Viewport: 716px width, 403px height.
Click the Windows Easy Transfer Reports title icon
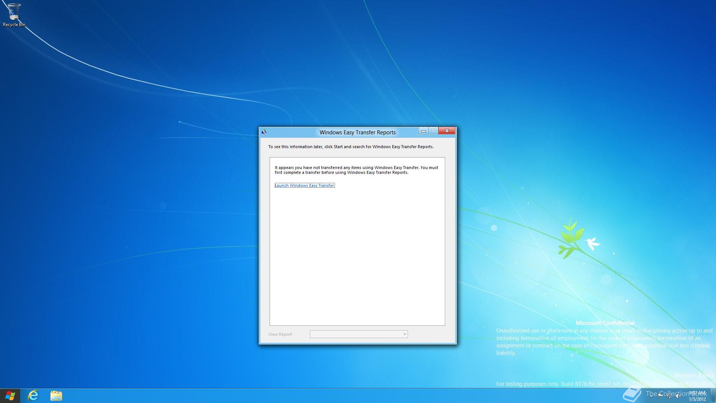[264, 132]
